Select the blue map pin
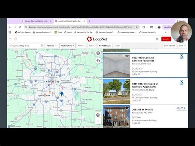Viewport: 195px width, 146px height. click(61, 94)
